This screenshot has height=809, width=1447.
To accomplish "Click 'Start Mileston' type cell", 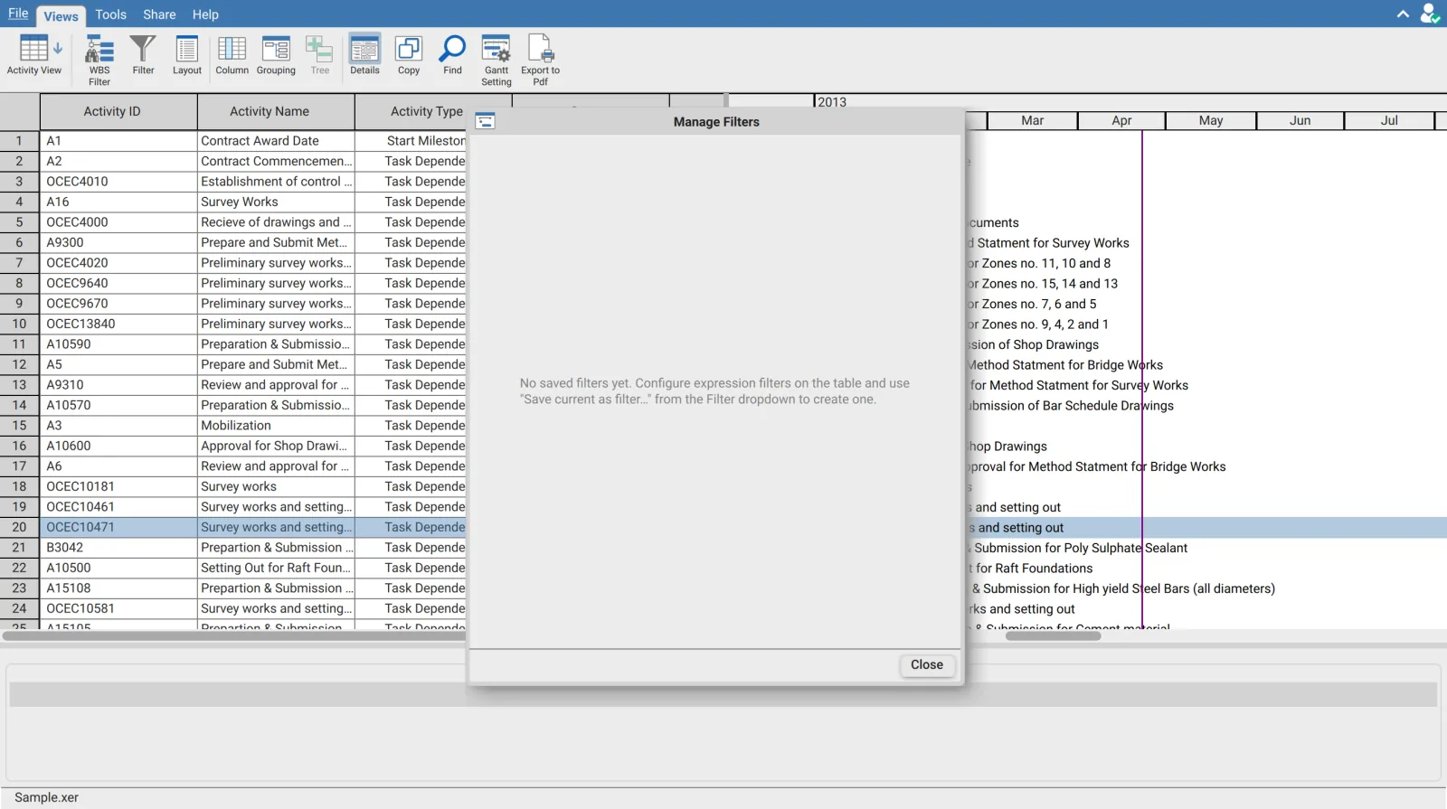I will click(411, 141).
